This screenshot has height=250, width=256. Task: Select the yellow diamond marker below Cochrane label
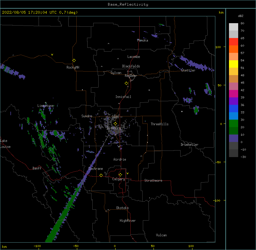coord(101,175)
